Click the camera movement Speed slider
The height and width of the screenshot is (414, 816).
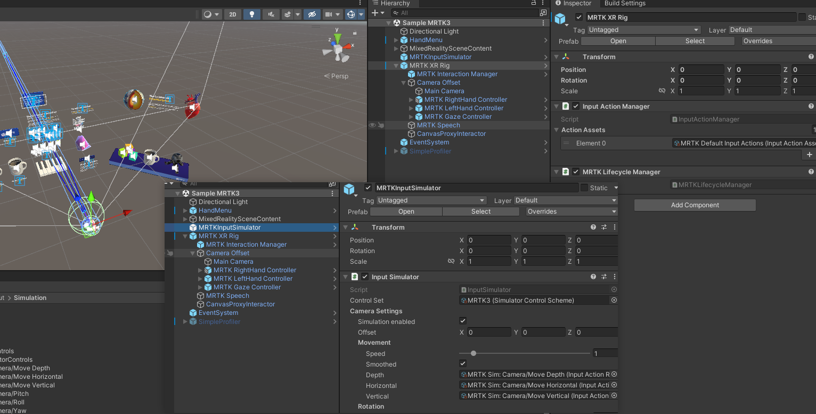[x=473, y=353]
